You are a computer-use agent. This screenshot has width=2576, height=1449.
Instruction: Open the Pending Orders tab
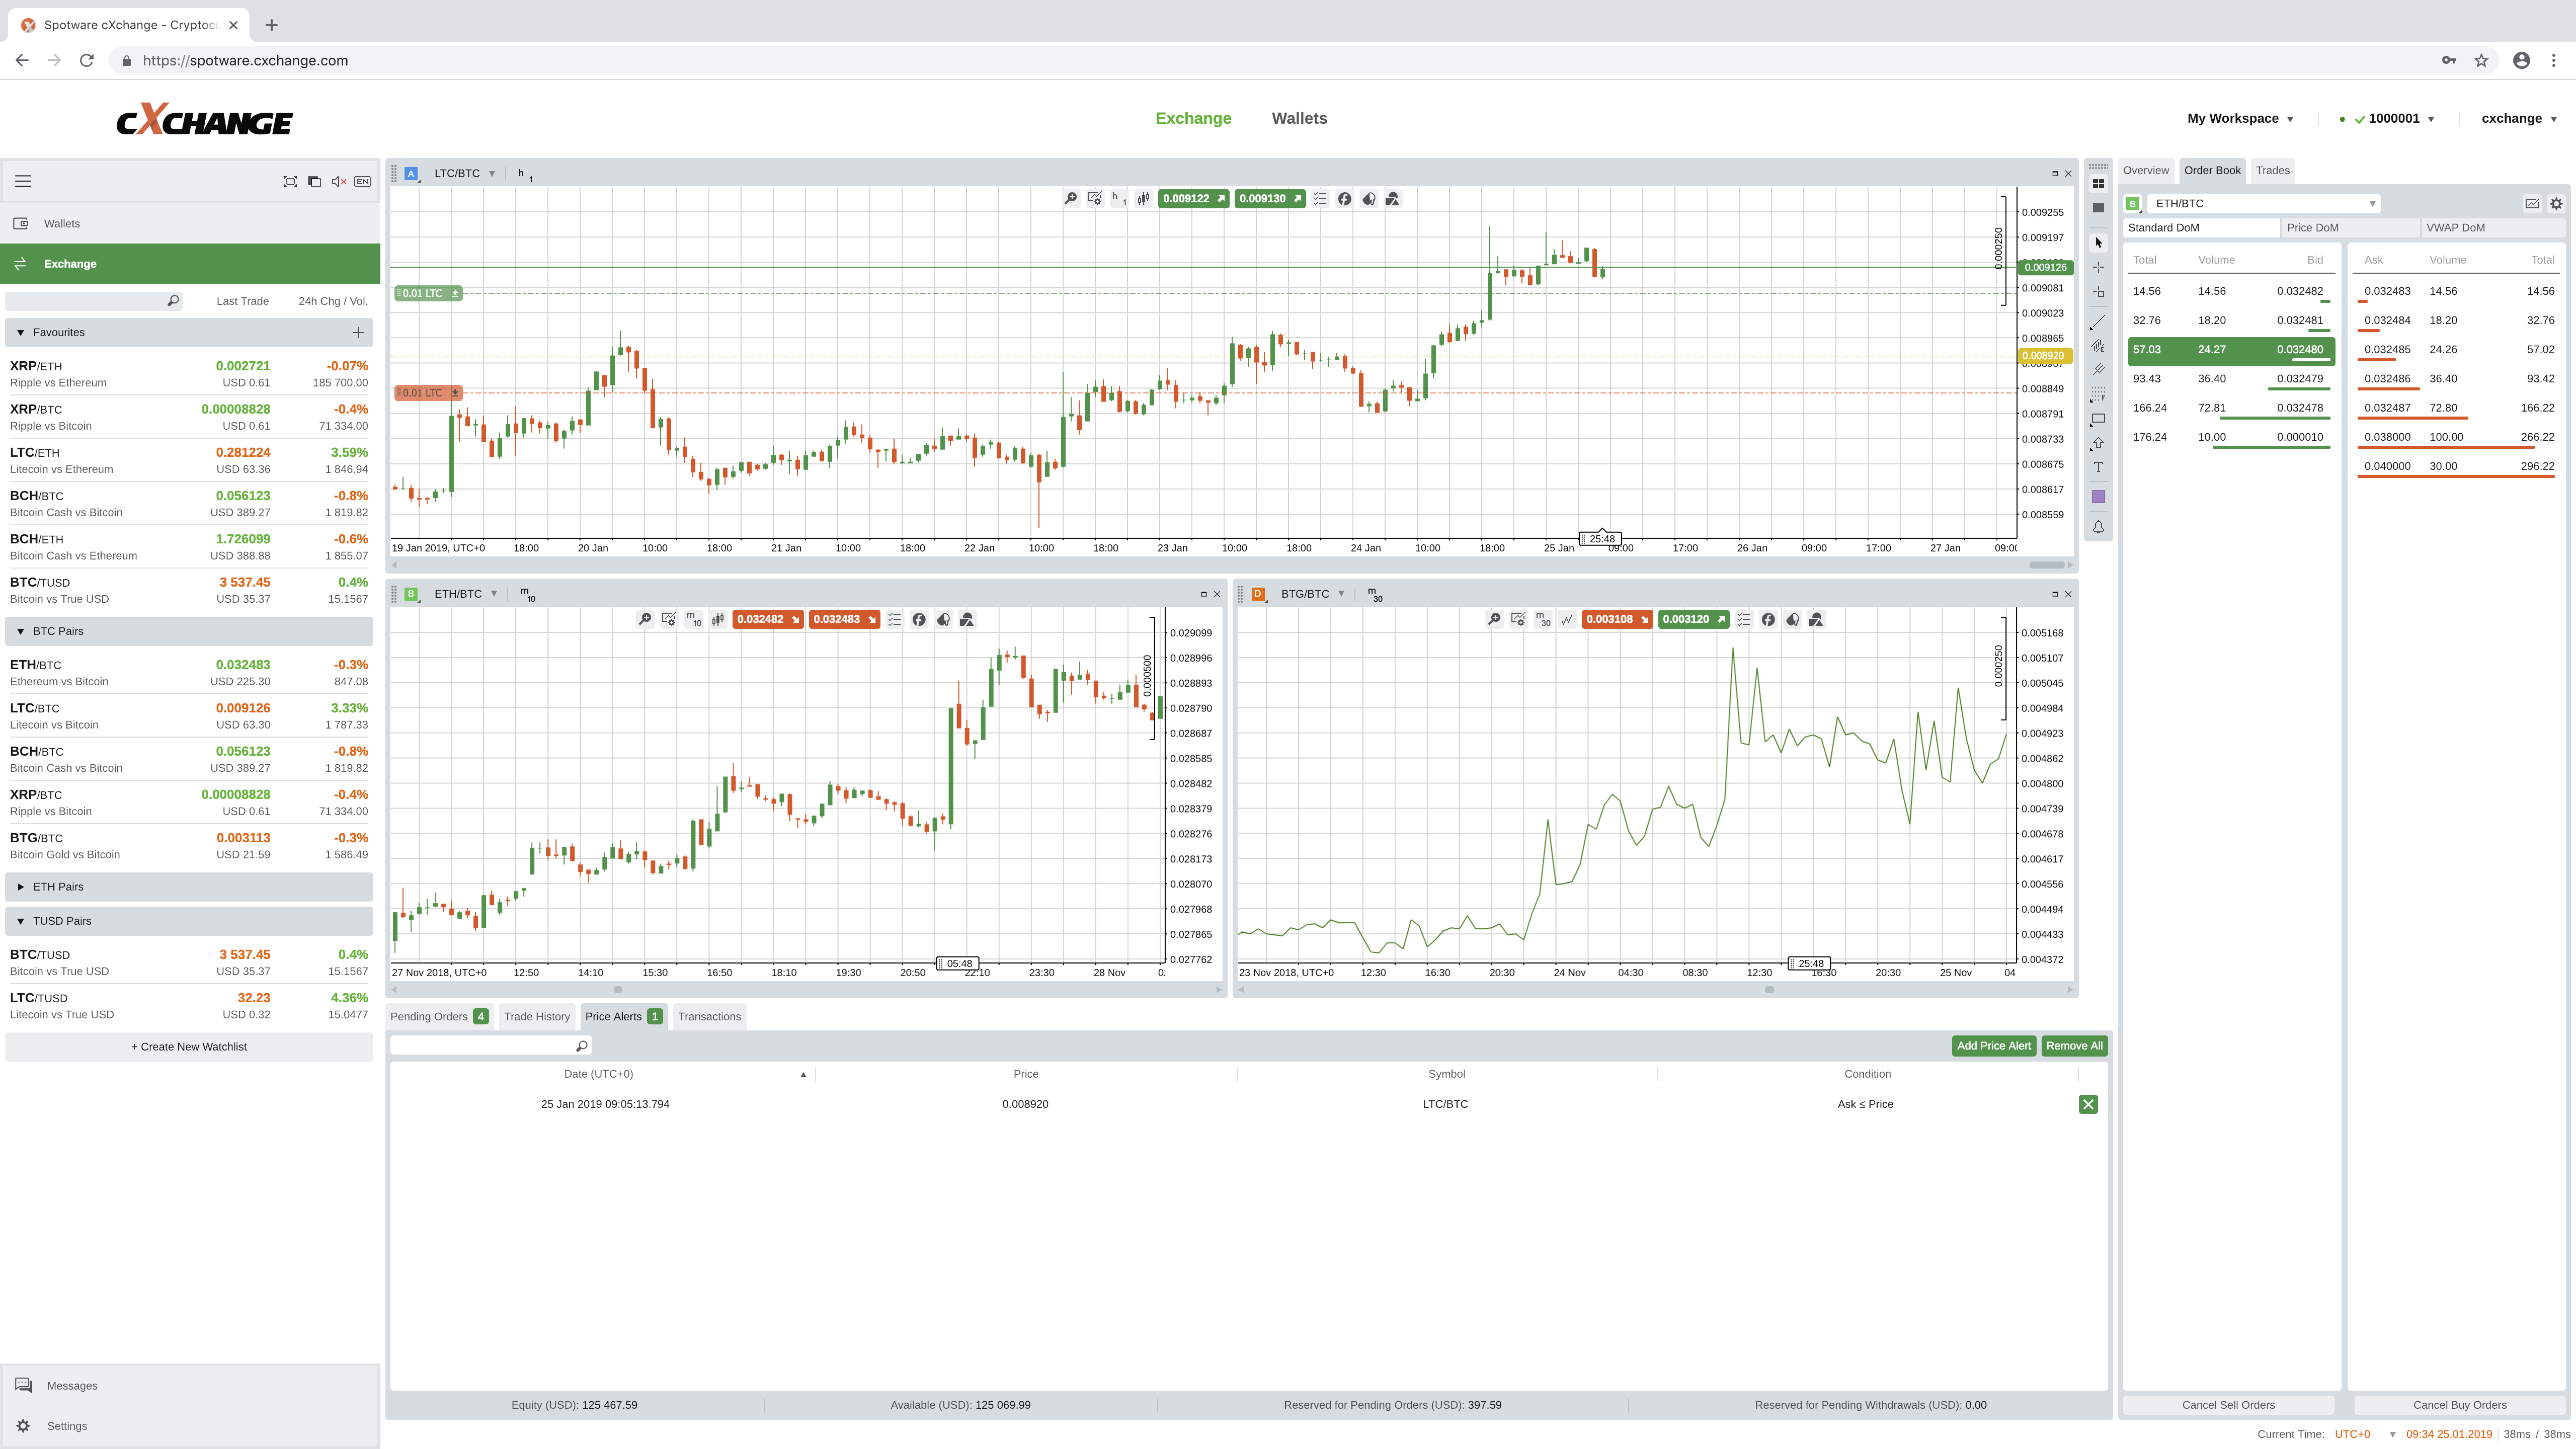439,1017
